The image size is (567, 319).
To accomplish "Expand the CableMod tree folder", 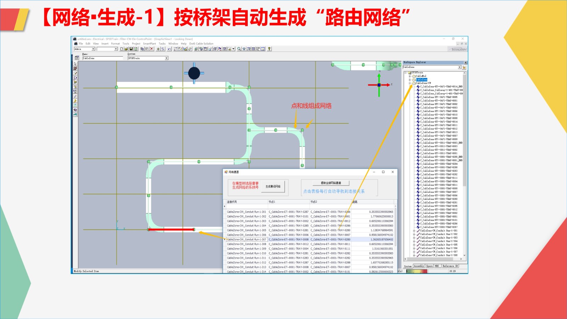I will pos(410,76).
